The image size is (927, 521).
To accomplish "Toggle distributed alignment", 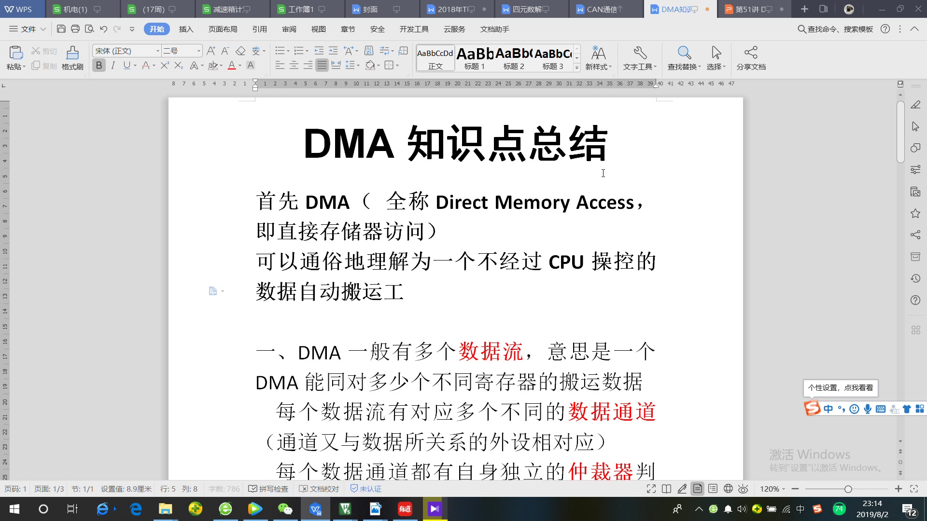I will [336, 65].
